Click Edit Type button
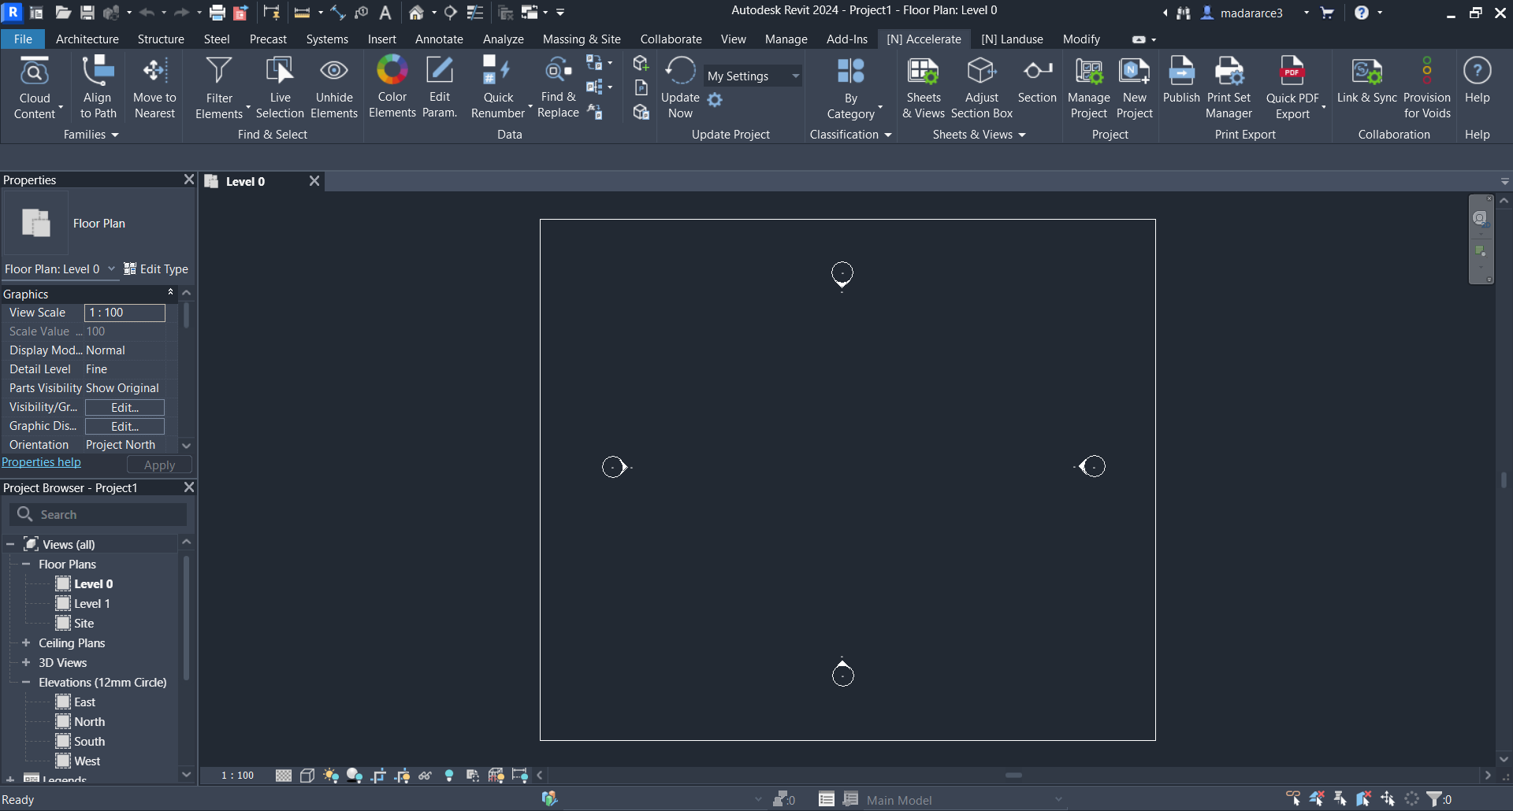1513x811 pixels. click(156, 269)
